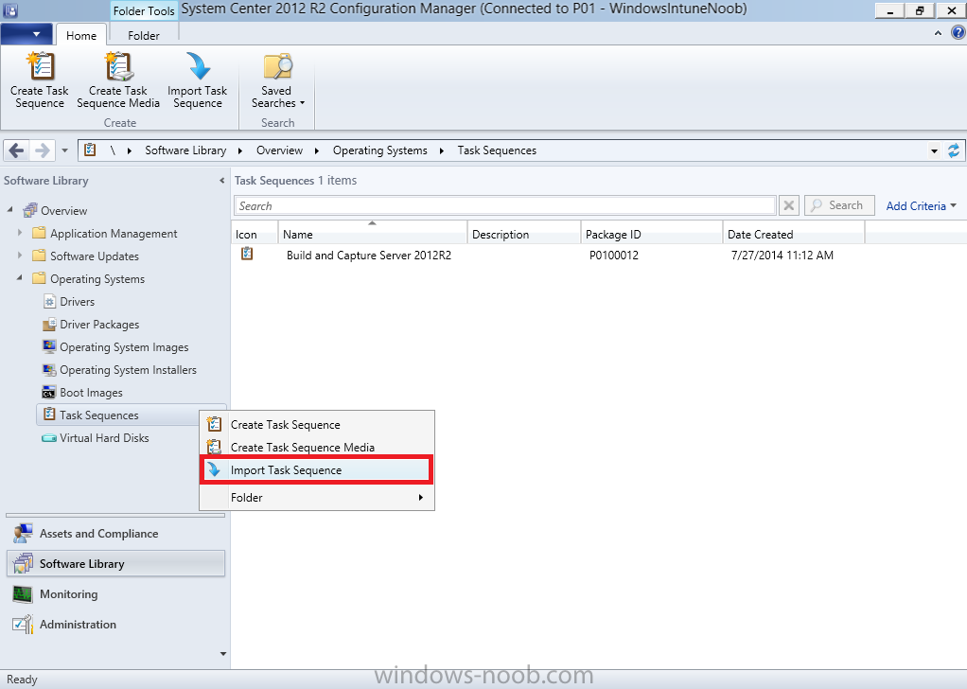Open the Drivers node icon
The width and height of the screenshot is (967, 689).
pyautogui.click(x=49, y=302)
